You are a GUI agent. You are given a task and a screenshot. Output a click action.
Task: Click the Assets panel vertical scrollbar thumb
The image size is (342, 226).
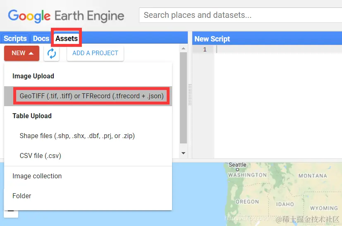pyautogui.click(x=184, y=98)
